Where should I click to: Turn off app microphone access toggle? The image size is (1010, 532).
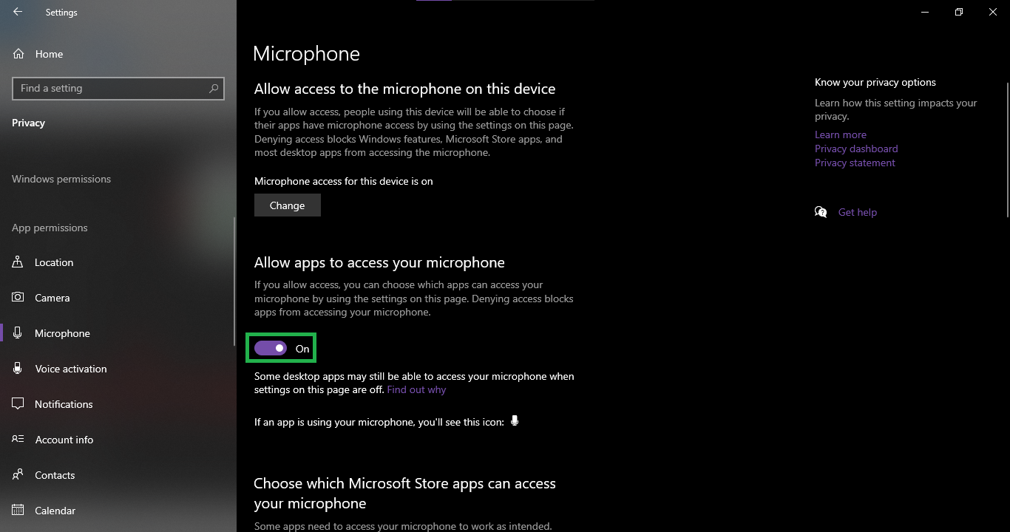(x=271, y=348)
